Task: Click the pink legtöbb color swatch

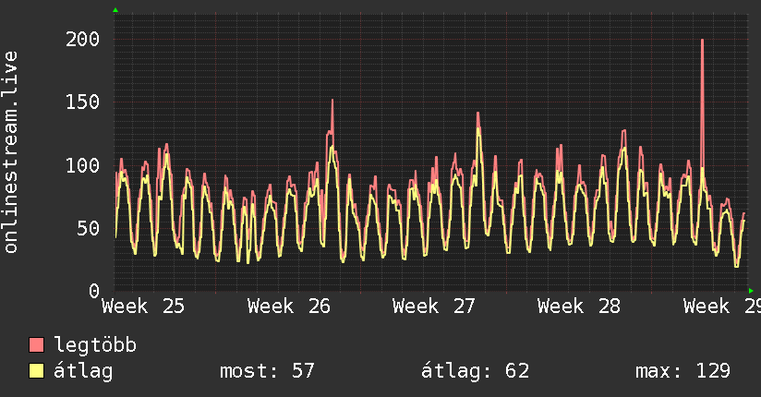Action: (x=36, y=344)
